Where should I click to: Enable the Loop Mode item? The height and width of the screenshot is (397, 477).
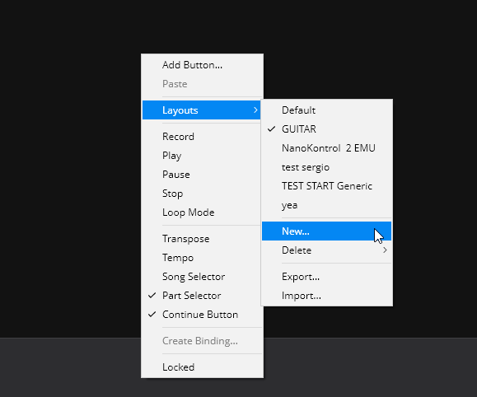[x=202, y=213]
